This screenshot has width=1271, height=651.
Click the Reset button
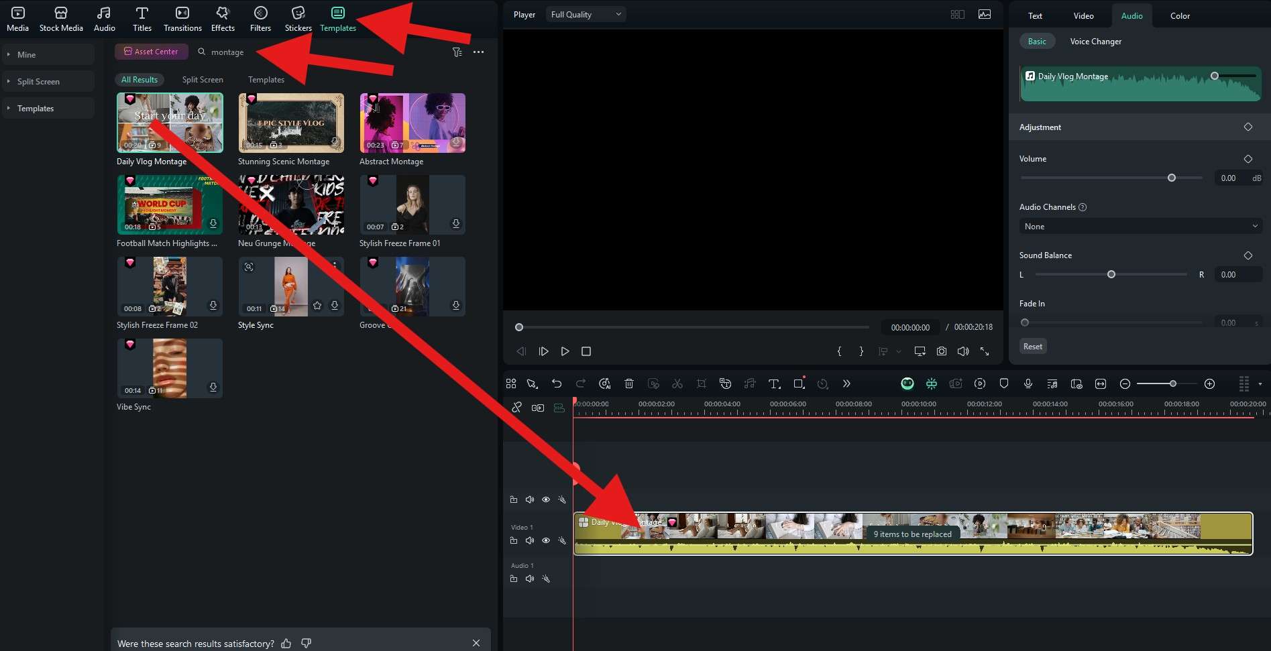[x=1032, y=346]
